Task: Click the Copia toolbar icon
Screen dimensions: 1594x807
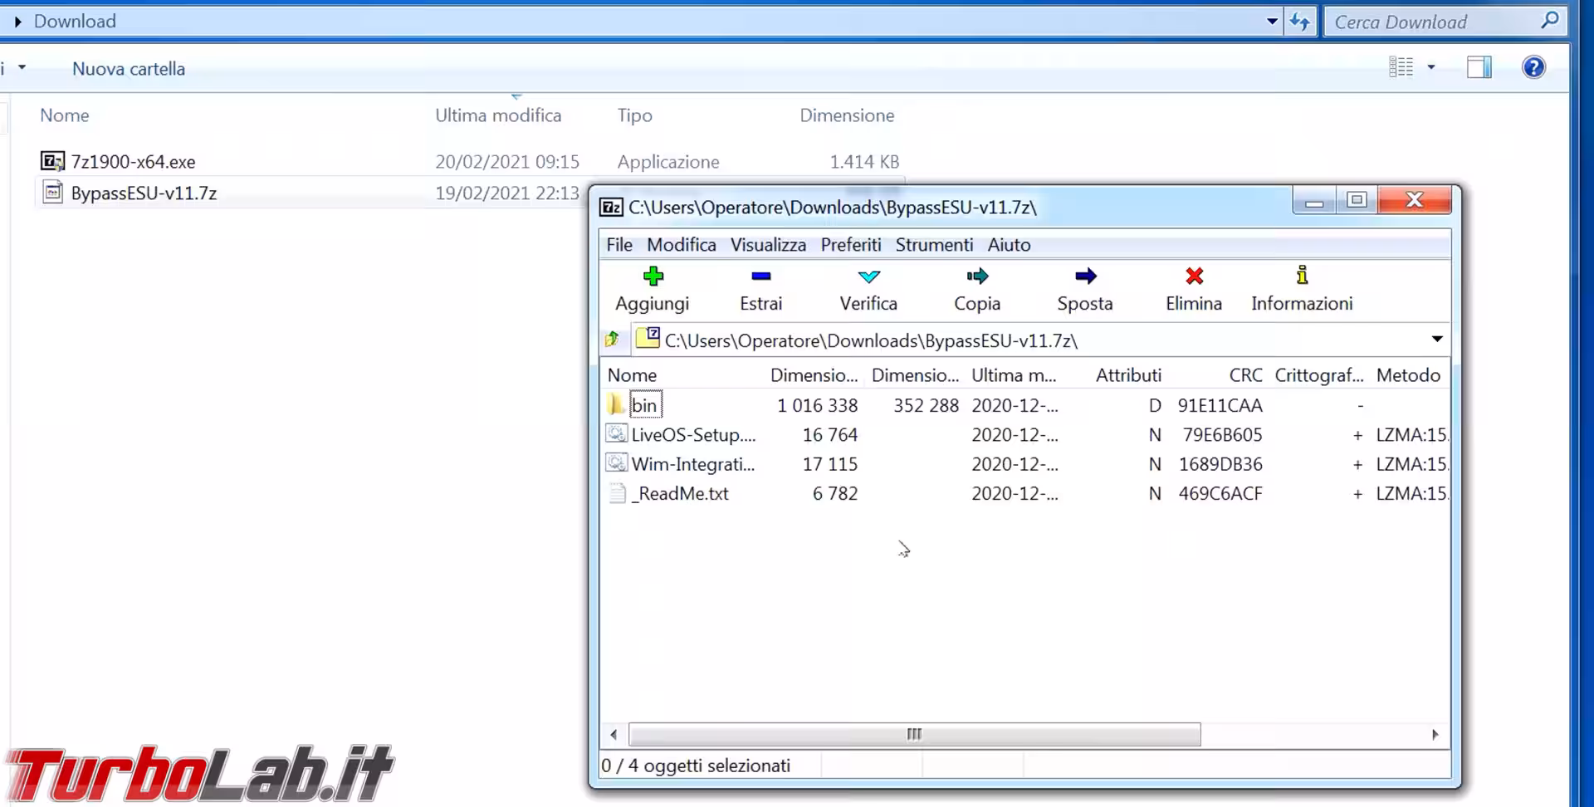Action: 977,276
